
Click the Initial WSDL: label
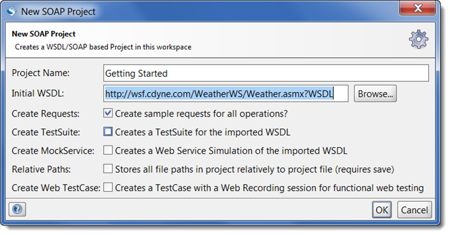tap(38, 93)
